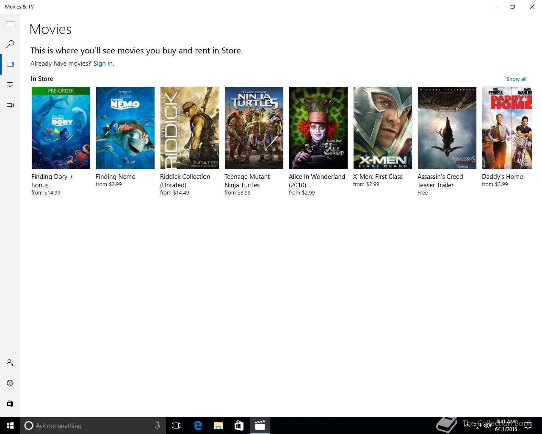Select the Finding Nemo movie poster
Screen dimensions: 542x434
pyautogui.click(x=125, y=128)
